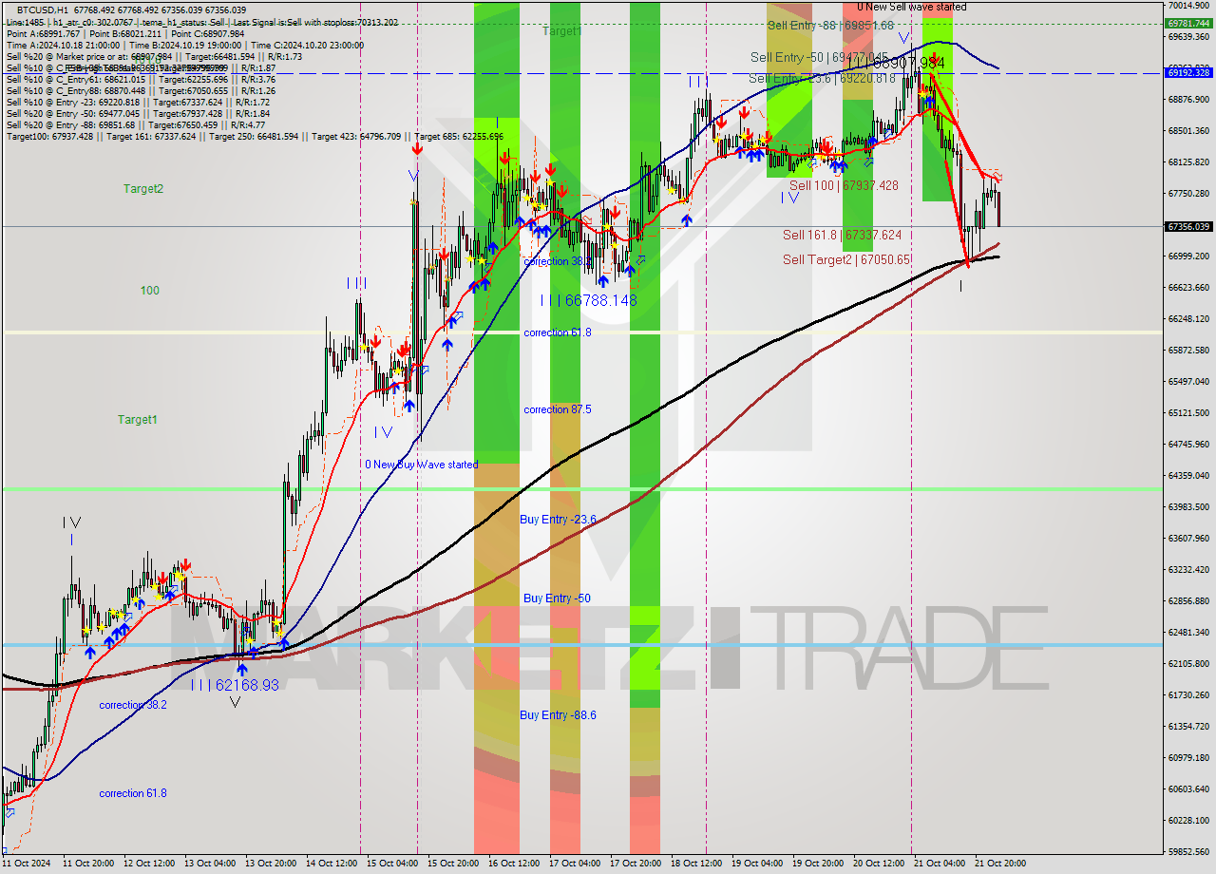Click the '19 Oct 20:00' time axis label
The width and height of the screenshot is (1216, 874).
pos(818,864)
